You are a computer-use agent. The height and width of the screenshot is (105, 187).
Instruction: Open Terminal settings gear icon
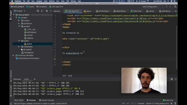[172, 79]
